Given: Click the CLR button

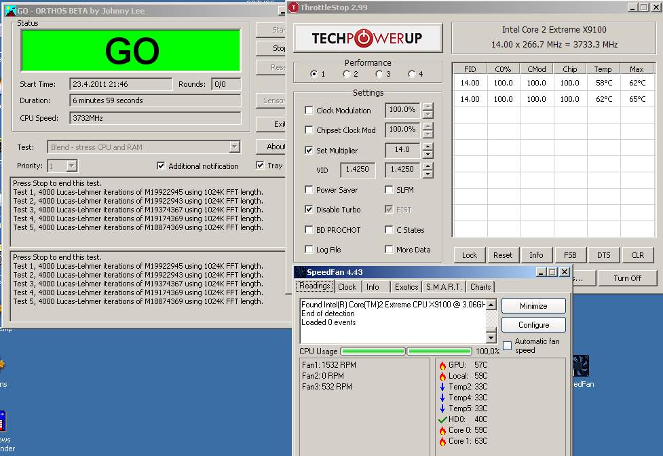Looking at the screenshot, I should click(x=638, y=255).
